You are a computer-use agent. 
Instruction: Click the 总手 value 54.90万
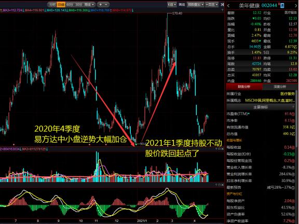coord(255,47)
